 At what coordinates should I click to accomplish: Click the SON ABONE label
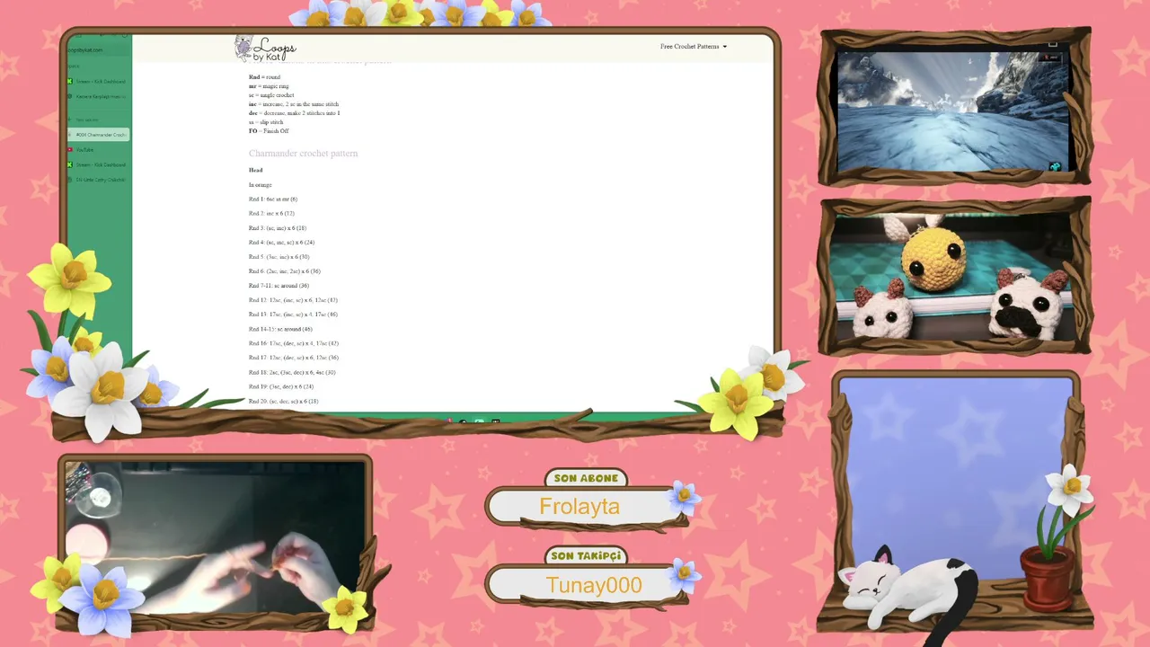pos(586,478)
